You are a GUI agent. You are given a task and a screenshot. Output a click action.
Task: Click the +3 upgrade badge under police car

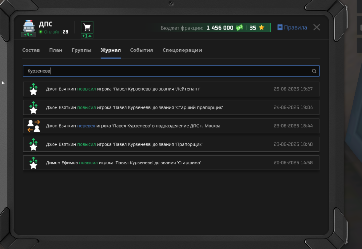pyautogui.click(x=28, y=35)
